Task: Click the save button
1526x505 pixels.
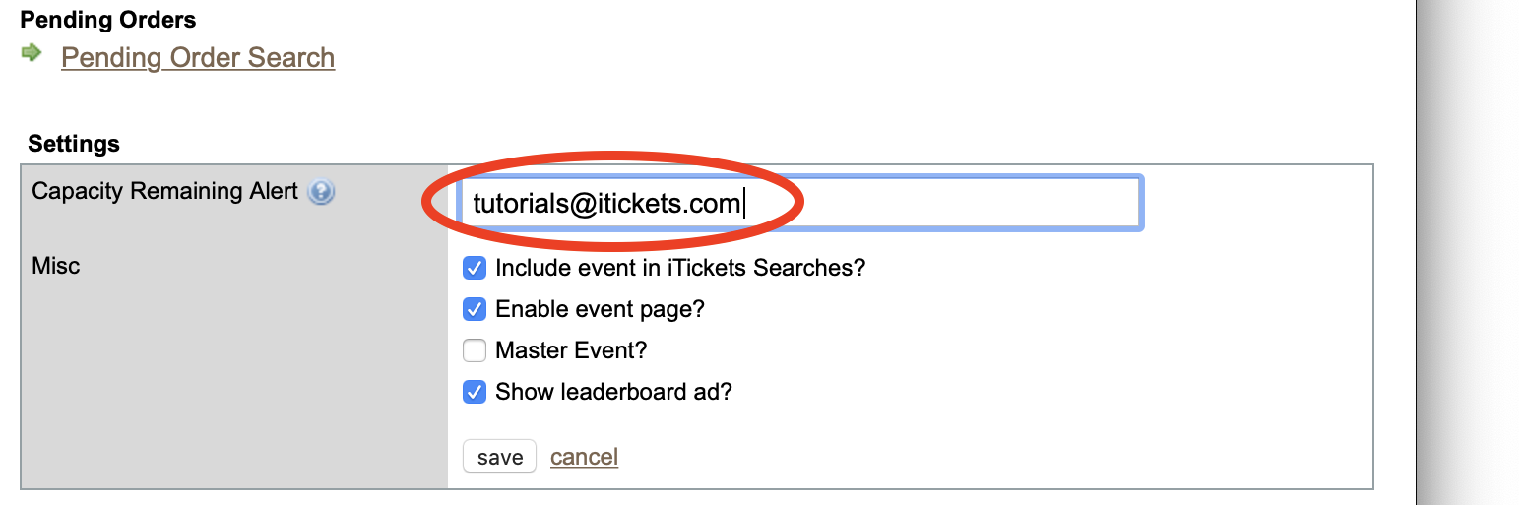Action: tap(500, 457)
